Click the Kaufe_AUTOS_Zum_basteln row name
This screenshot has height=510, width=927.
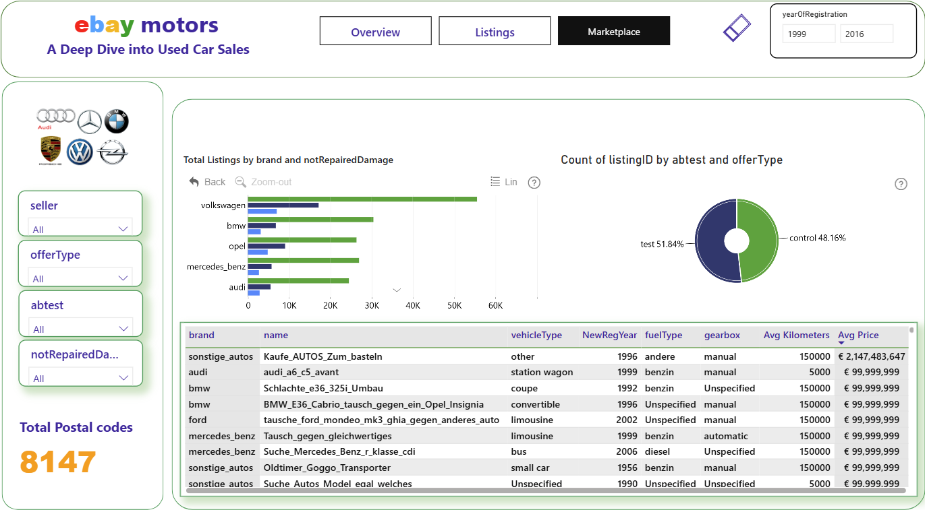[323, 356]
